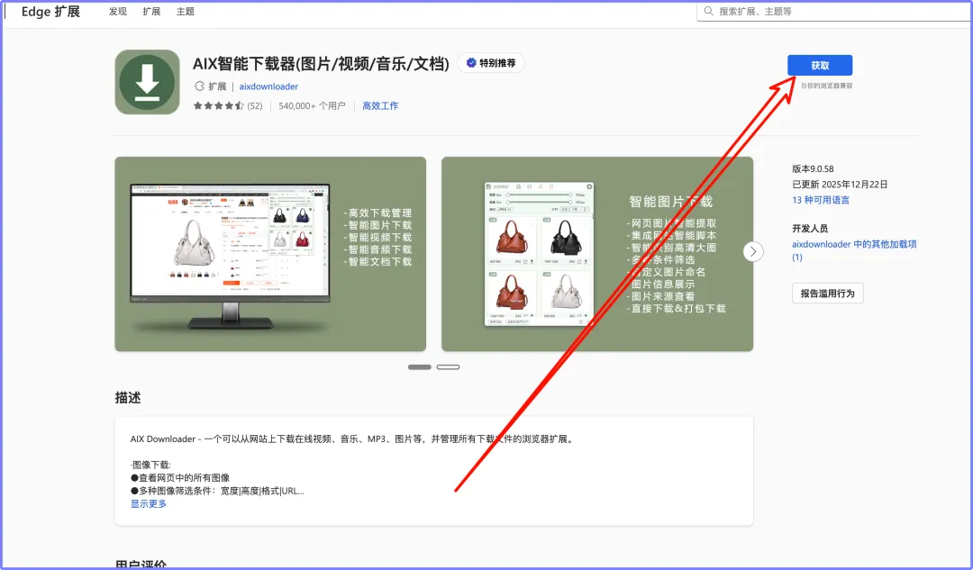Click the Edge 扩展 title

click(x=50, y=11)
